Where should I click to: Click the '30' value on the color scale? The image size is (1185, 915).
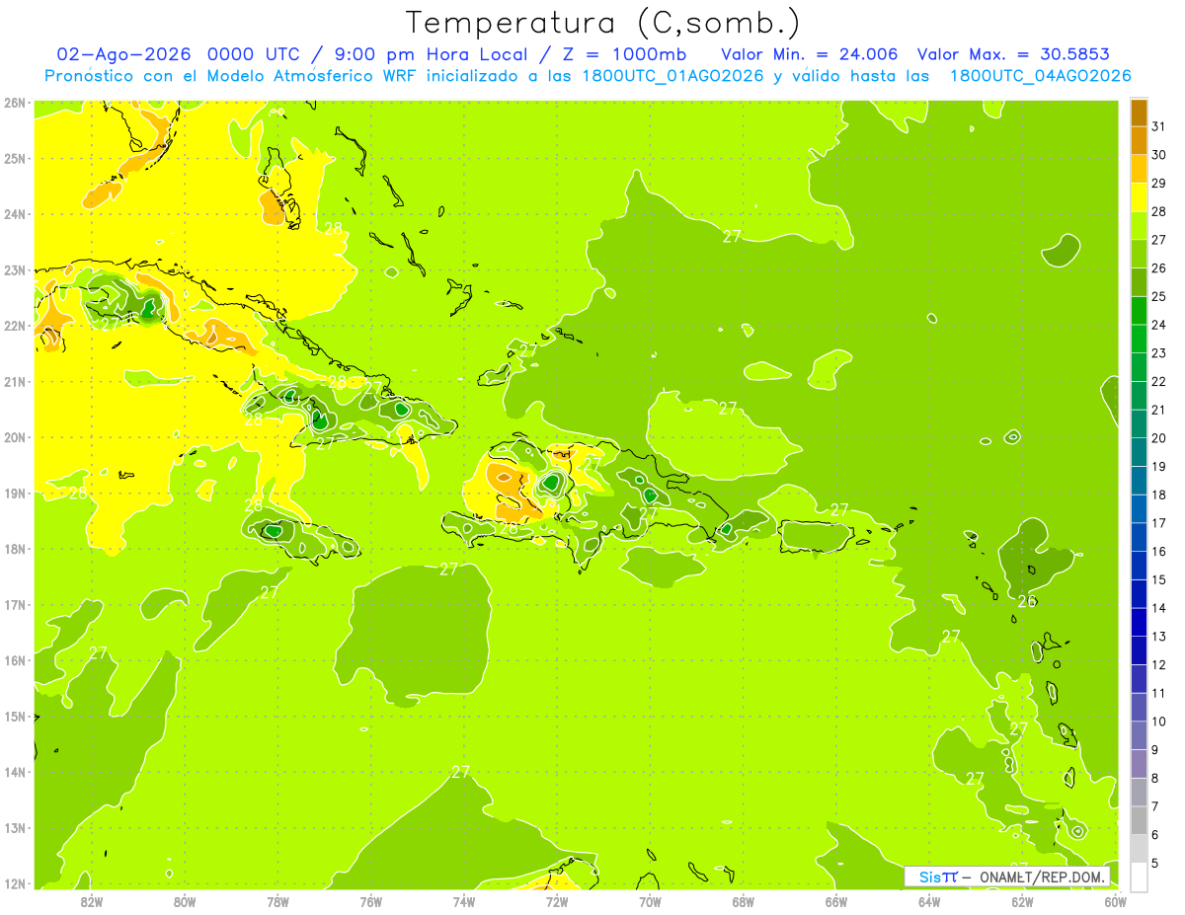click(x=1159, y=155)
